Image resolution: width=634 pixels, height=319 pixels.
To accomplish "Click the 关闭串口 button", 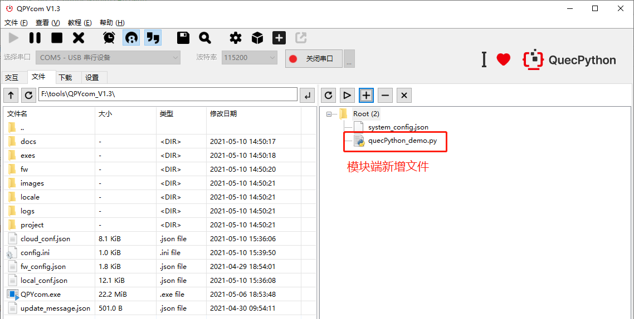I will coord(314,58).
